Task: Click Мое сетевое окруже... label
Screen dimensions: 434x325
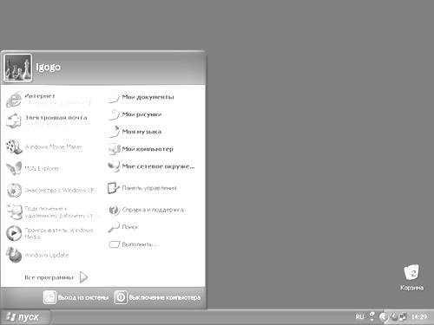Action: pos(158,166)
